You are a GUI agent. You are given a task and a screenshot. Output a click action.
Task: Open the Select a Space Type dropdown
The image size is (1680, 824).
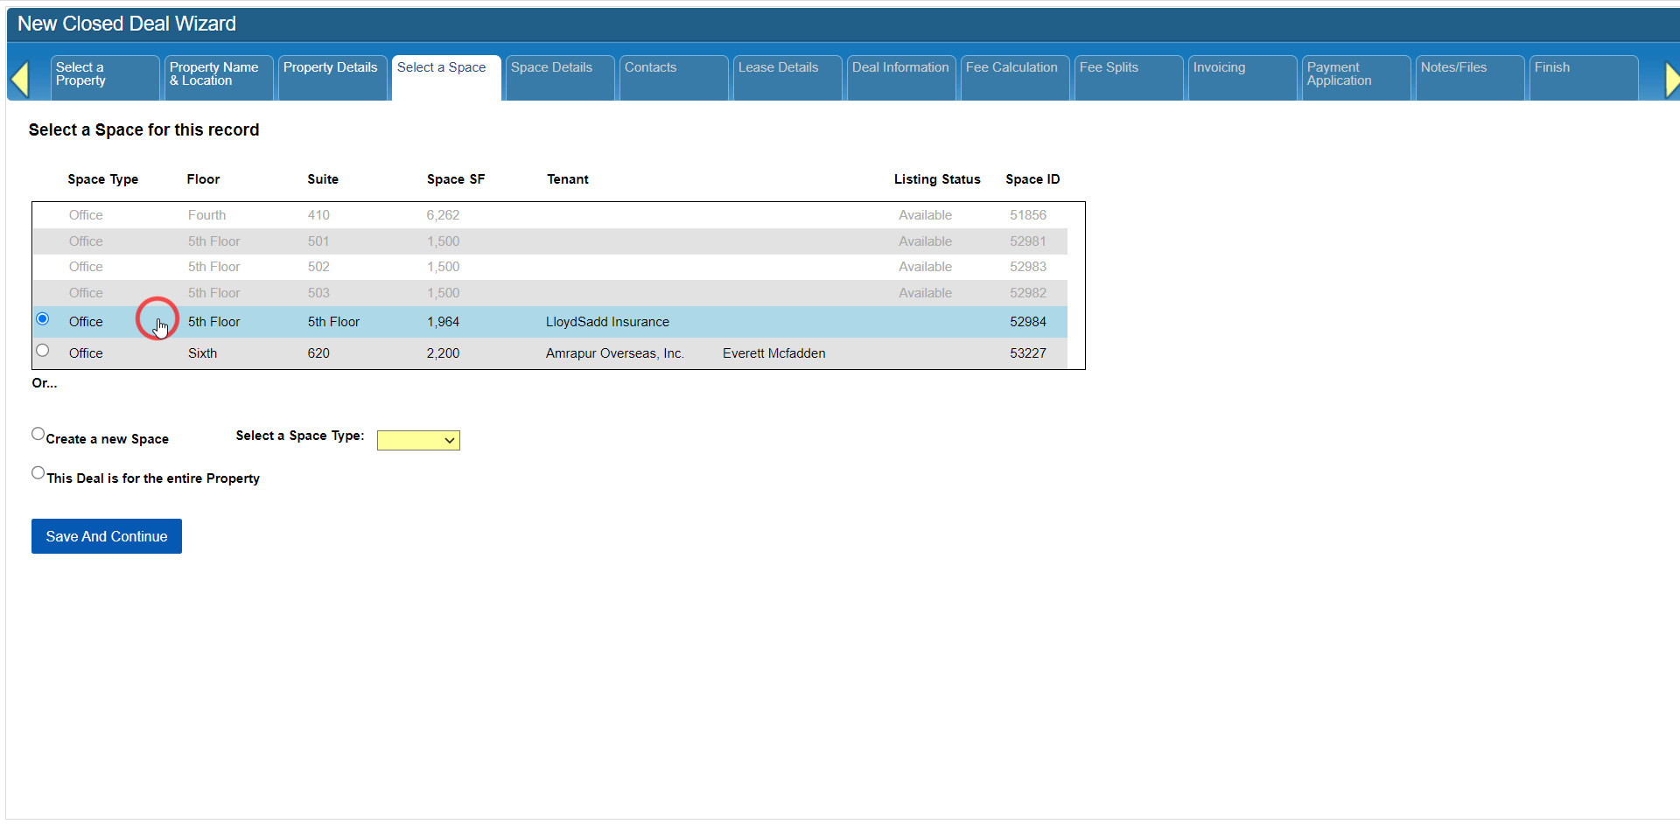(418, 440)
